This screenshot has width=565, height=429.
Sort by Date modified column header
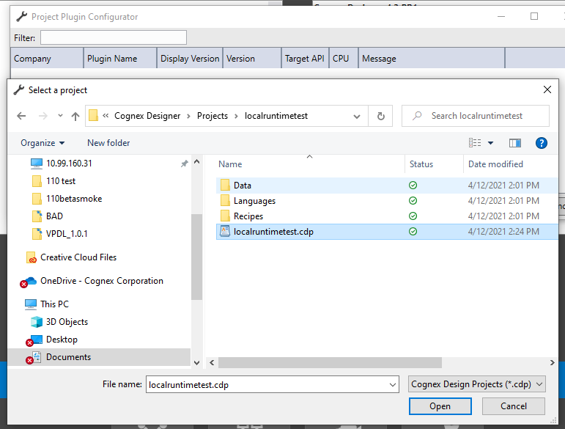tap(495, 164)
